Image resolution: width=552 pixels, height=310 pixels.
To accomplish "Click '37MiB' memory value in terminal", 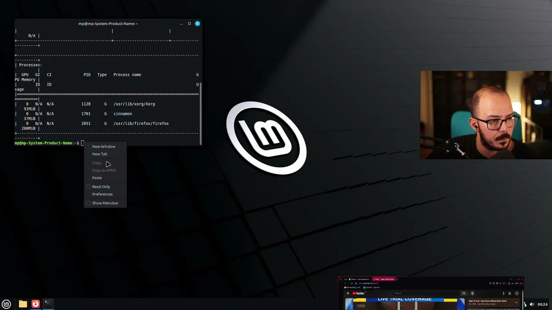I will pos(30,118).
